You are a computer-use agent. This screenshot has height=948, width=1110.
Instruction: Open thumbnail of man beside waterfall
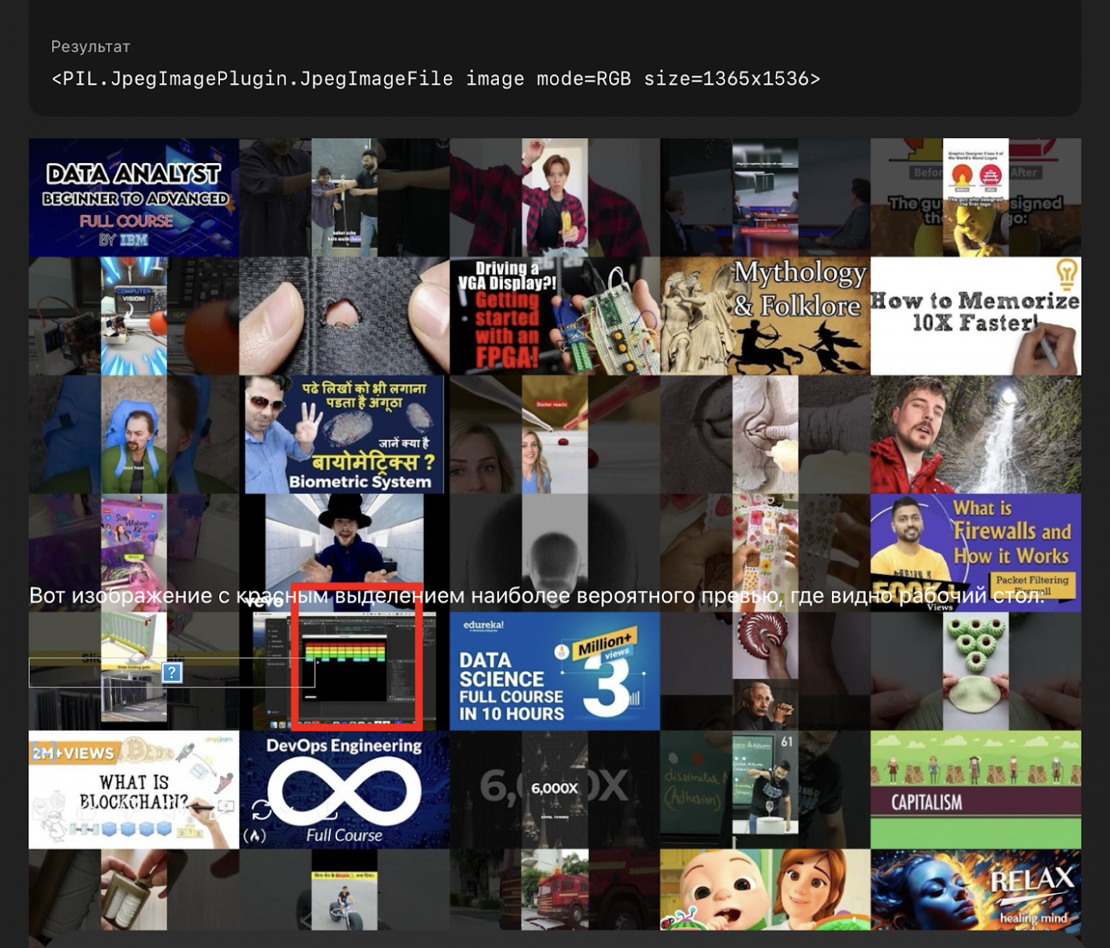point(976,435)
